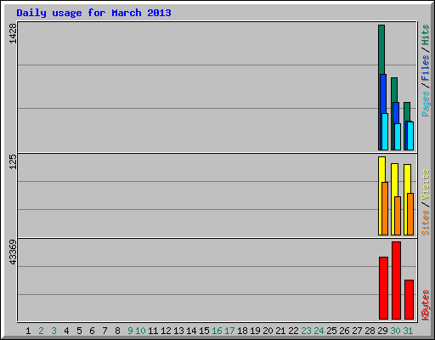Click day 1 on the x-axis
This screenshot has height=340, width=435.
(x=28, y=331)
